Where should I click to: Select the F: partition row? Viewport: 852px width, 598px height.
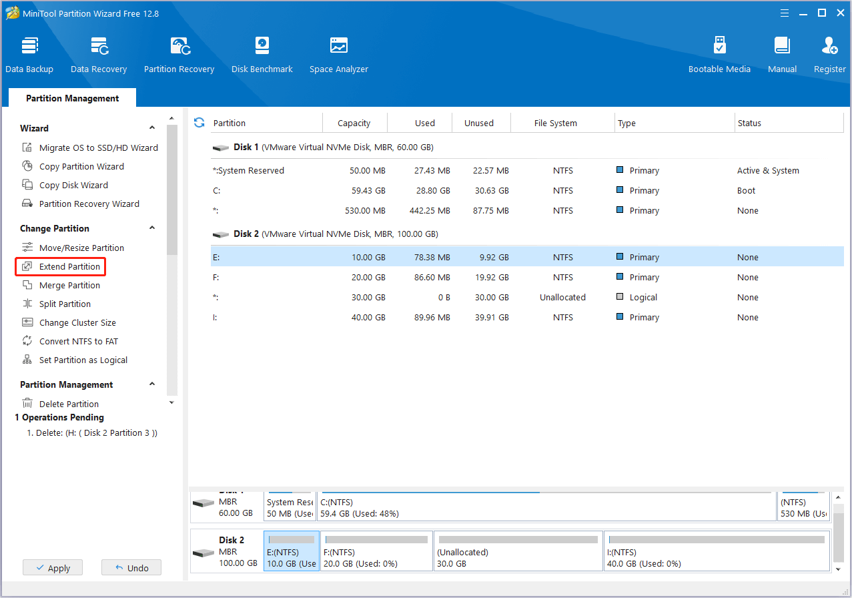(527, 278)
